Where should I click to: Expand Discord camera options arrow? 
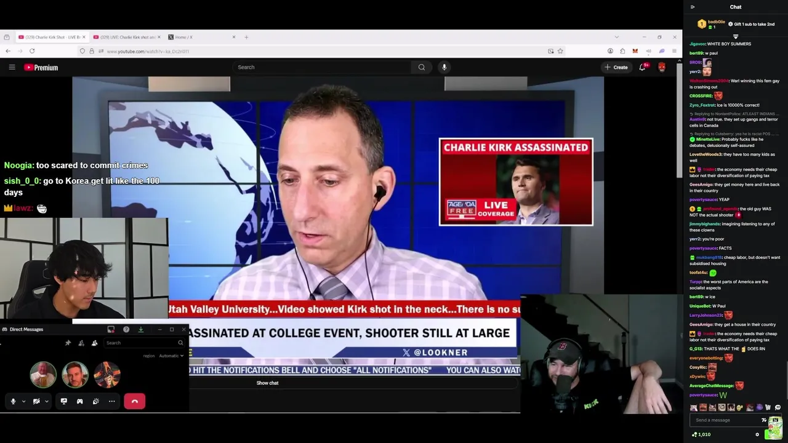[46, 401]
